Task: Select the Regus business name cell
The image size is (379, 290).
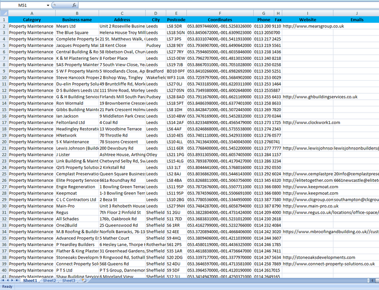Action: point(77,212)
